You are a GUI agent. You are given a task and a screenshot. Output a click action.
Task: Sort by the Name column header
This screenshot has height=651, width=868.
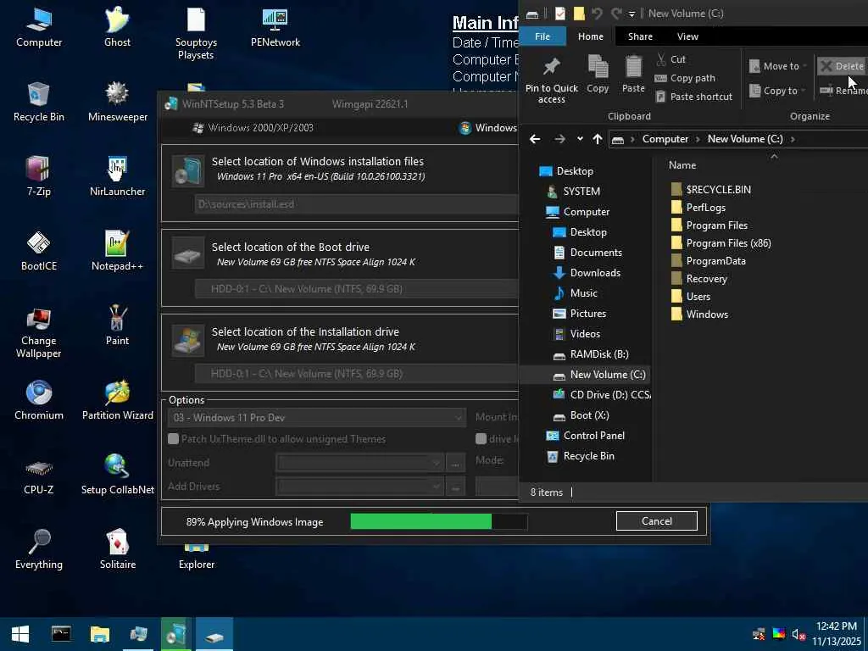[682, 165]
